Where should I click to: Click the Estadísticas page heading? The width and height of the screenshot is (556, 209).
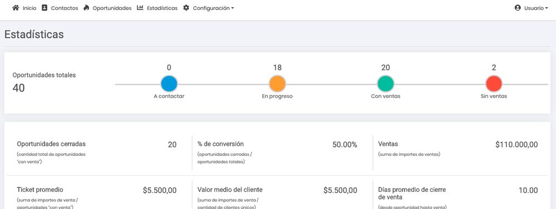pyautogui.click(x=34, y=34)
